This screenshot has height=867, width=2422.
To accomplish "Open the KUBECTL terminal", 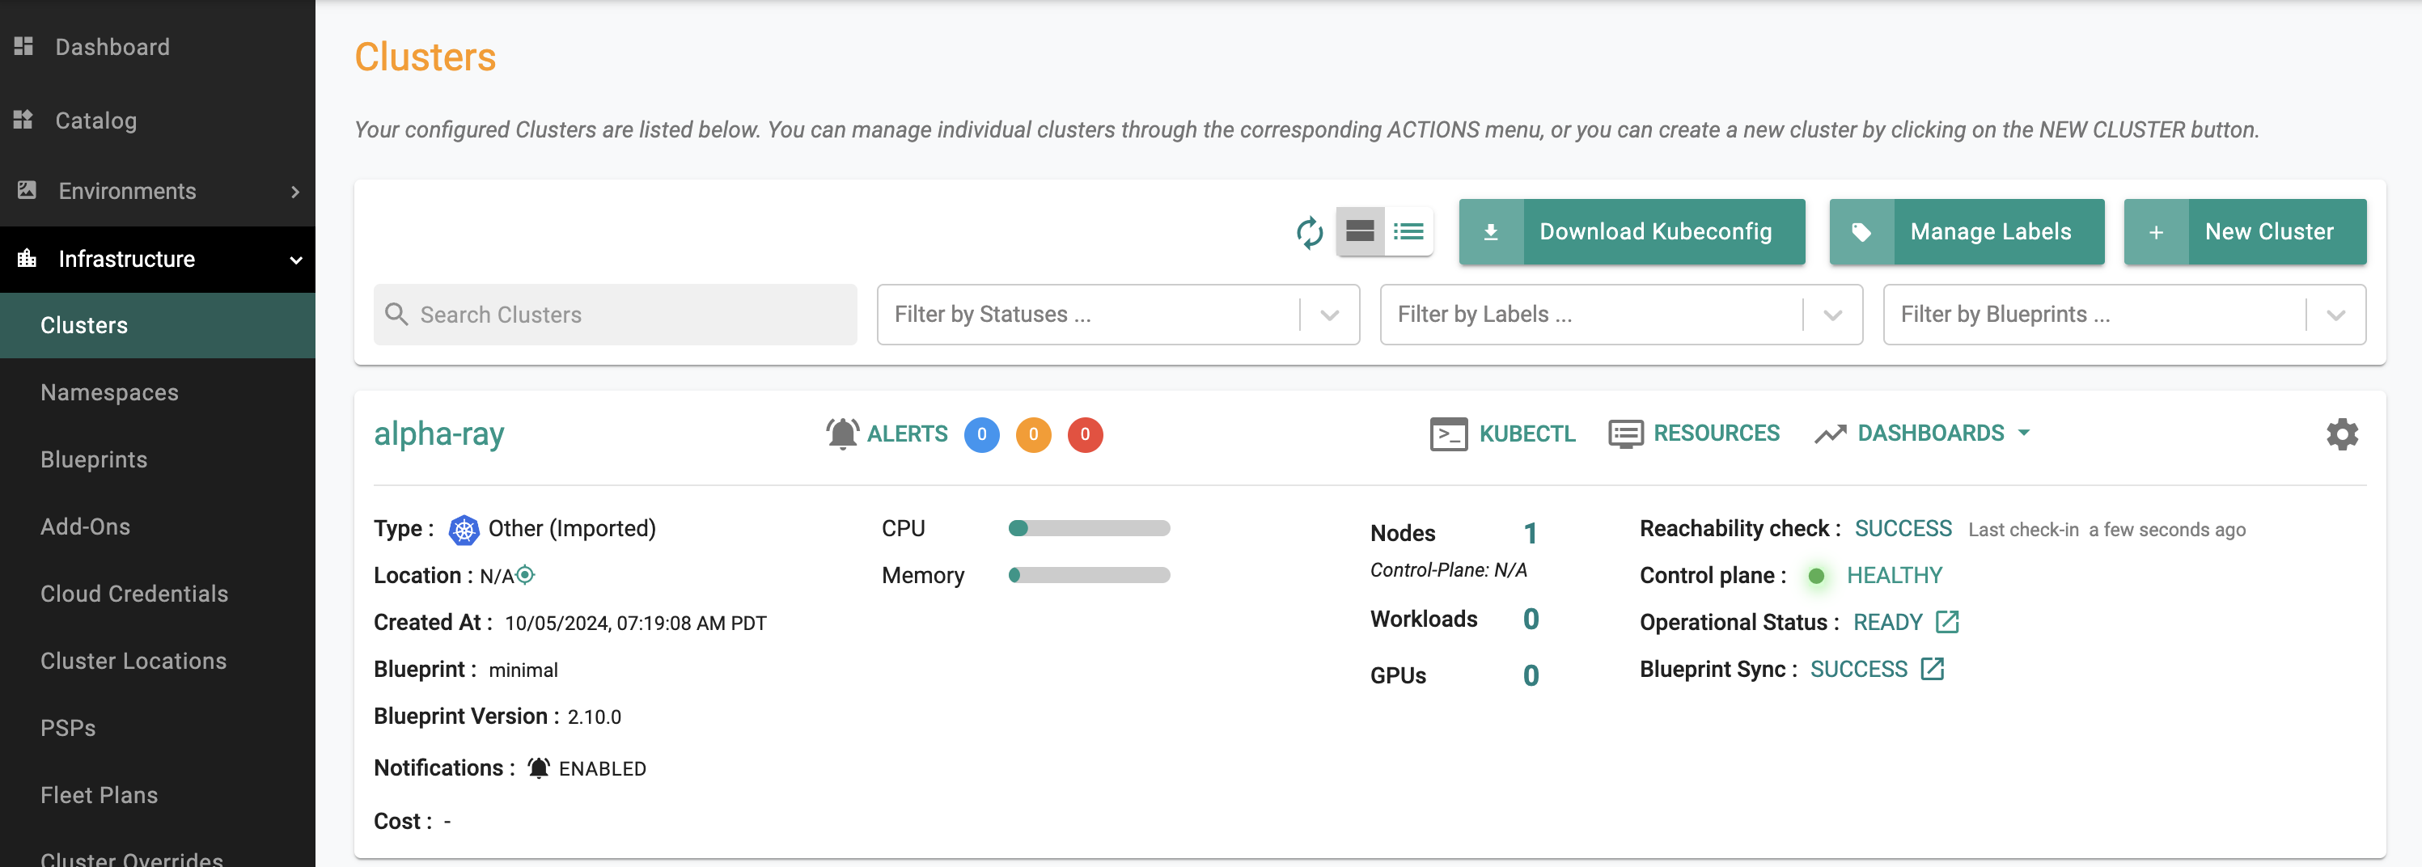I will (x=1501, y=433).
